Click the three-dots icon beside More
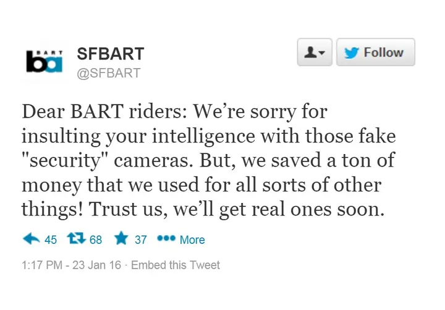The width and height of the screenshot is (445, 310). [166, 239]
